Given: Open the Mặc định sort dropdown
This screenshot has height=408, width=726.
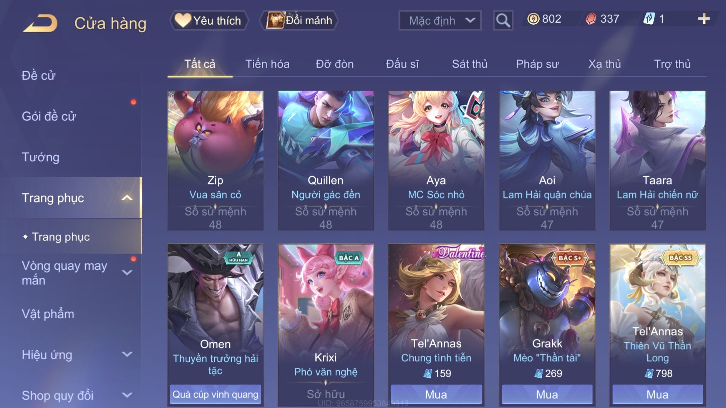Looking at the screenshot, I should click(x=440, y=20).
